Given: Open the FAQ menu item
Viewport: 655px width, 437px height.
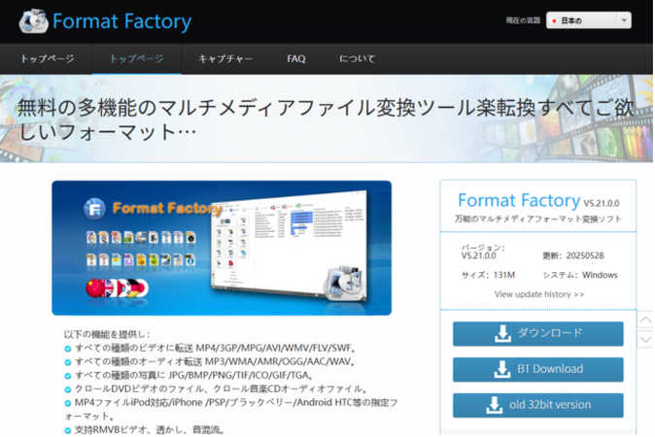Looking at the screenshot, I should [x=296, y=59].
